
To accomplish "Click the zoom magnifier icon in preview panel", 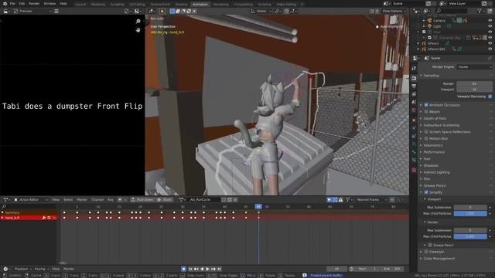I will tap(138, 21).
